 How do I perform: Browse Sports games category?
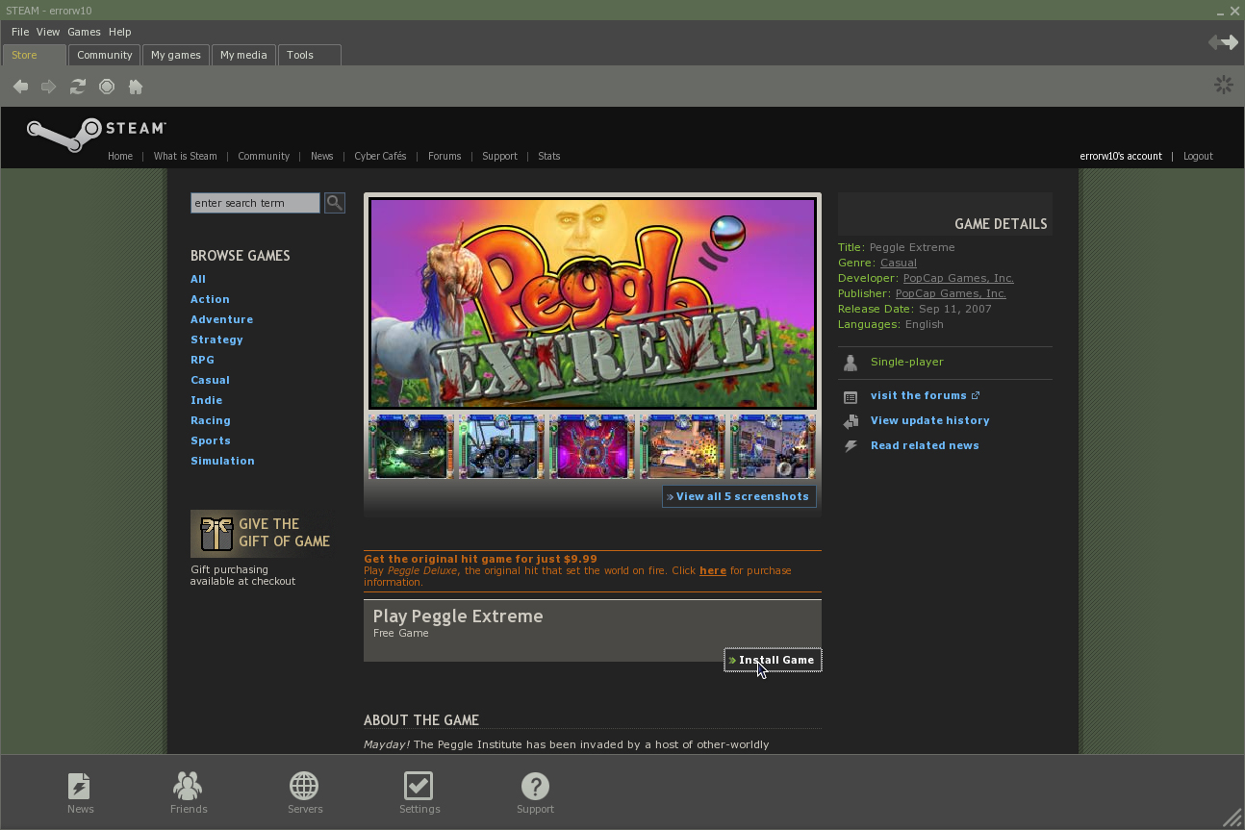point(211,440)
